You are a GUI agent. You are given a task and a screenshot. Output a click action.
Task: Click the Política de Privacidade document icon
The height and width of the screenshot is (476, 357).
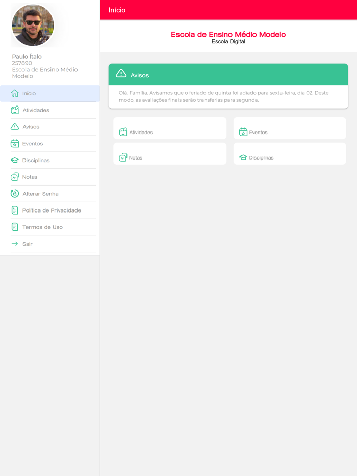click(x=15, y=210)
